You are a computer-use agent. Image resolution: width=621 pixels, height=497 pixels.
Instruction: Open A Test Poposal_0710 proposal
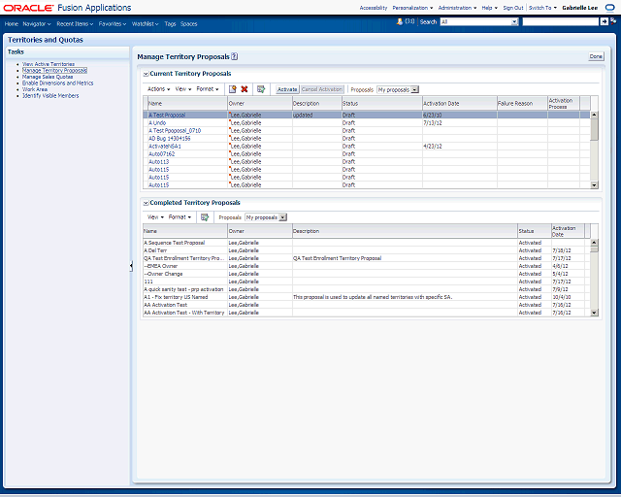(x=175, y=130)
